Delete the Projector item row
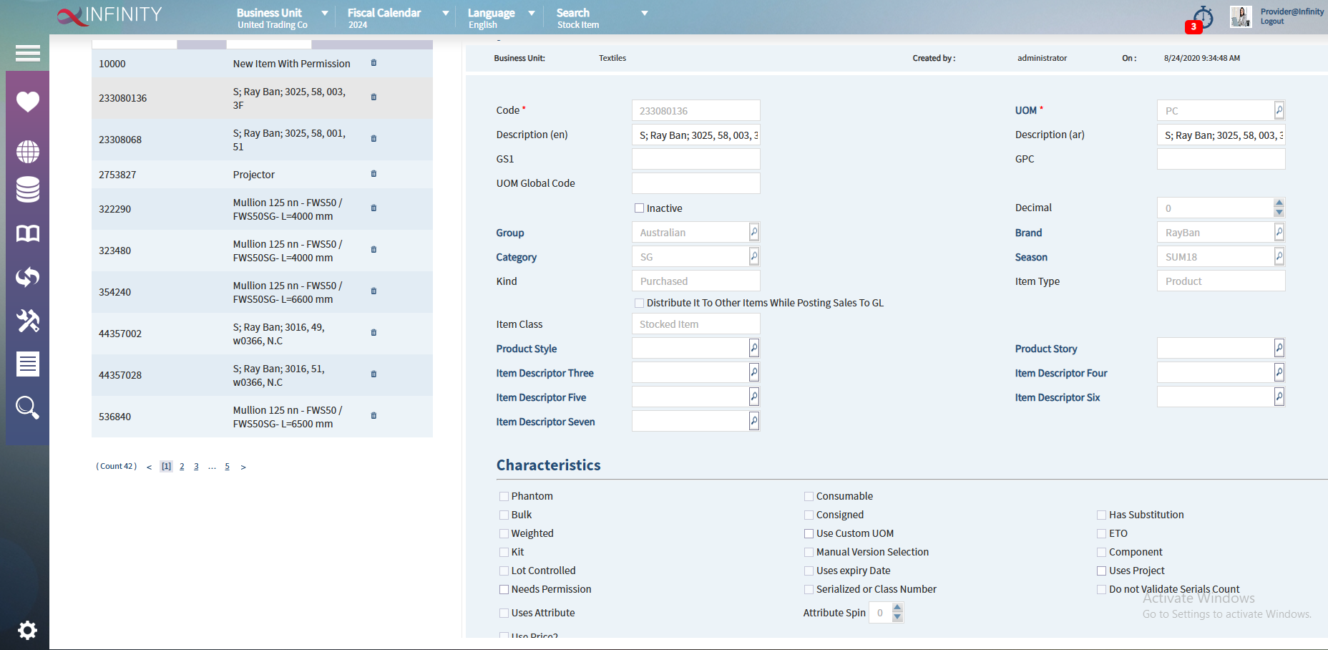Viewport: 1328px width, 650px height. pos(373,174)
